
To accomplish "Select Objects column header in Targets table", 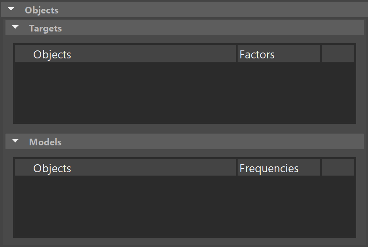I will tap(125, 54).
